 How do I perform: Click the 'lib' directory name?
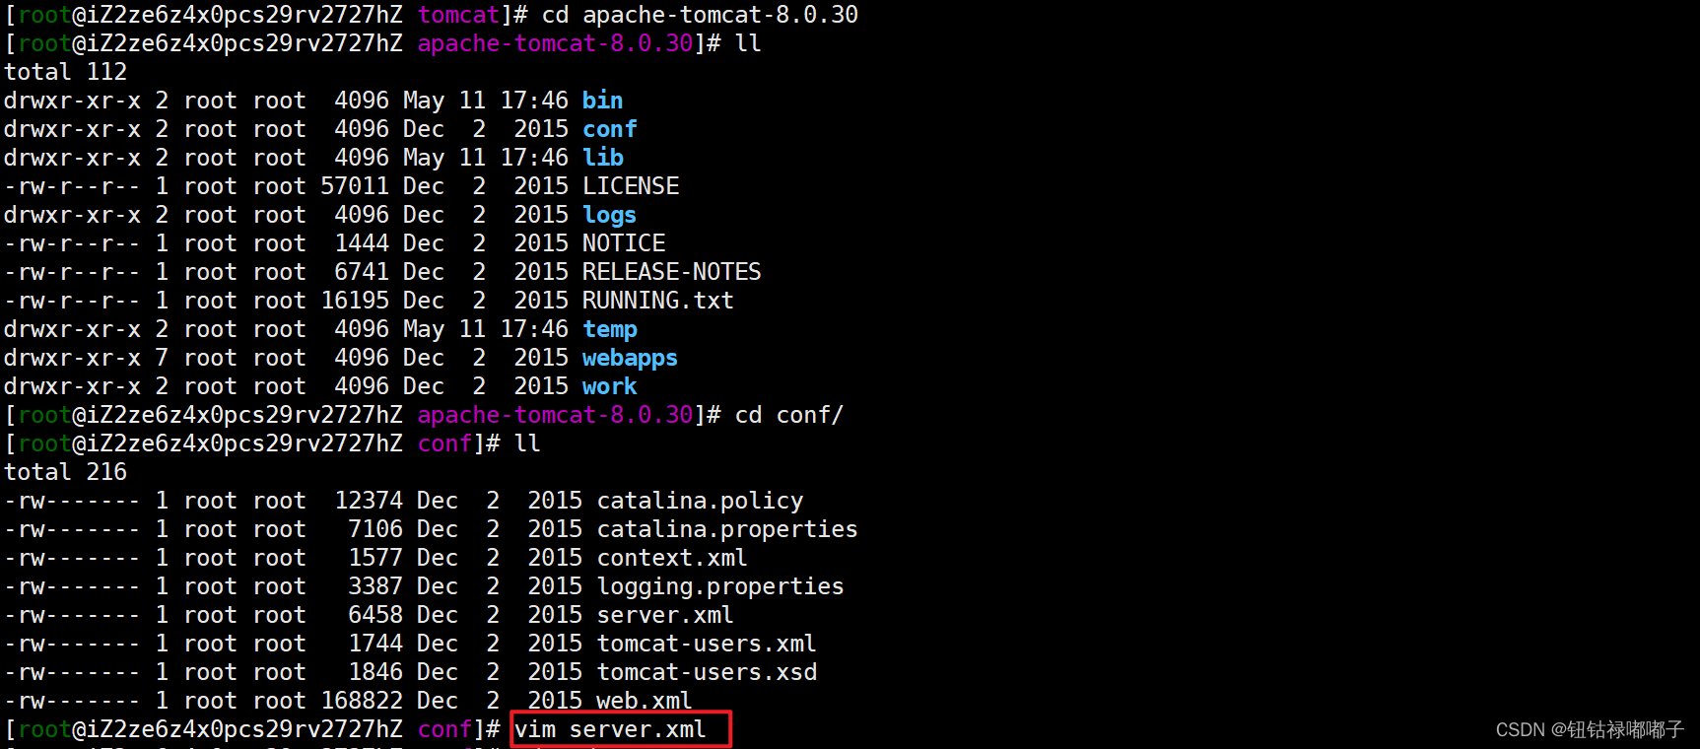602,158
